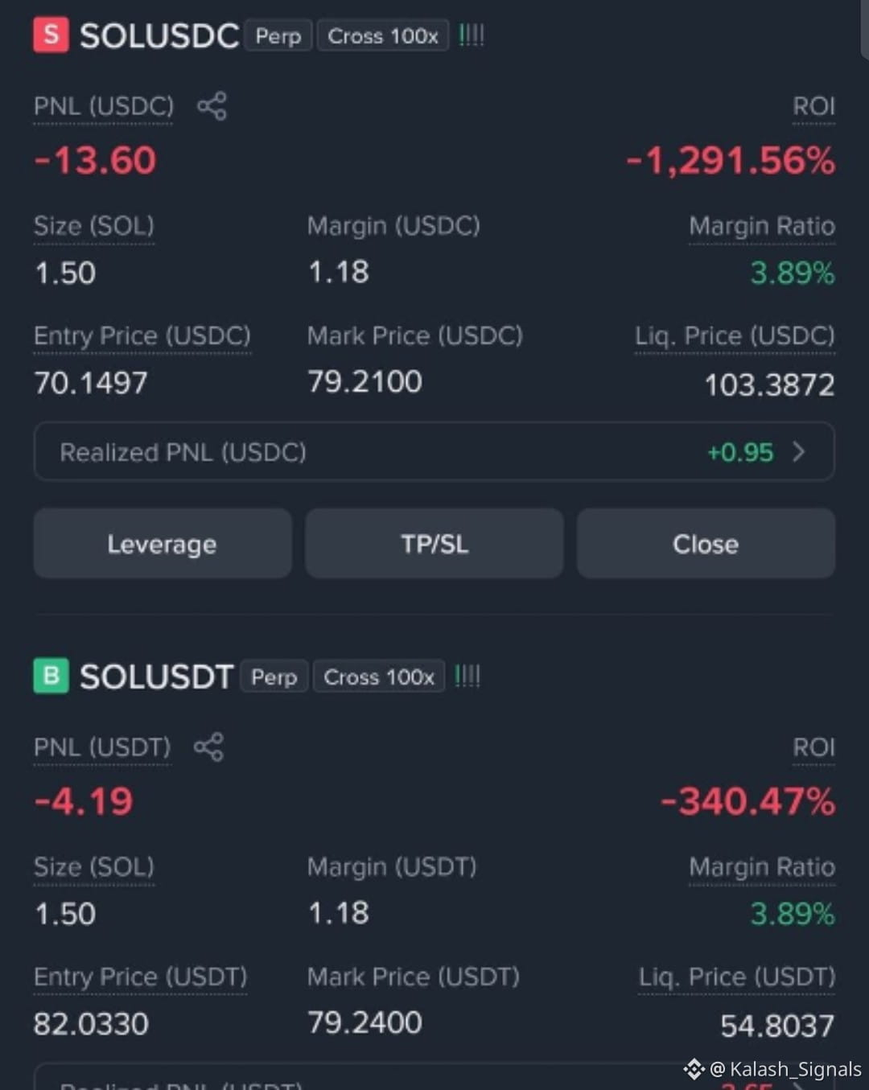The height and width of the screenshot is (1090, 869).
Task: Tap the SOLUSDC ADL indicator bars
Action: pyautogui.click(x=472, y=35)
